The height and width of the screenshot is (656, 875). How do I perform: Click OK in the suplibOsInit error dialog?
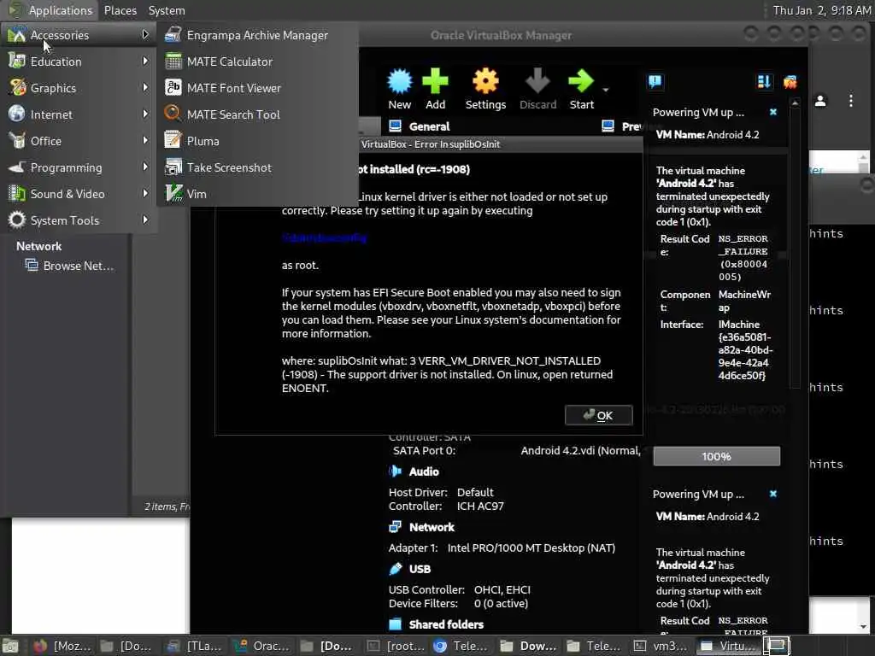click(599, 415)
